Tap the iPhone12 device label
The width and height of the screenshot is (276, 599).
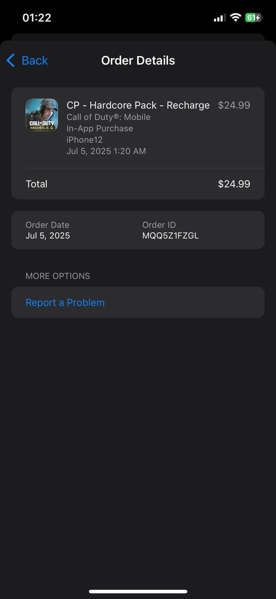[85, 139]
